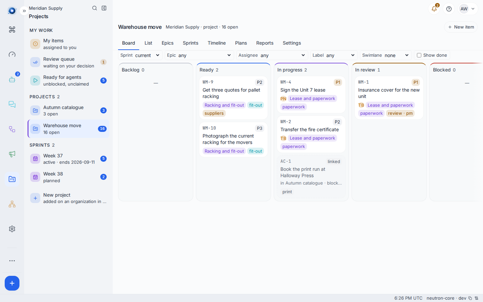Open the settings gear in the rail
Viewport: 483px width, 302px height.
click(x=12, y=229)
